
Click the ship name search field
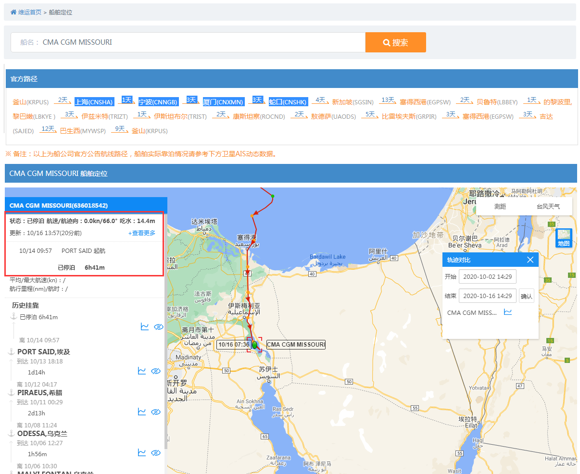coord(202,42)
